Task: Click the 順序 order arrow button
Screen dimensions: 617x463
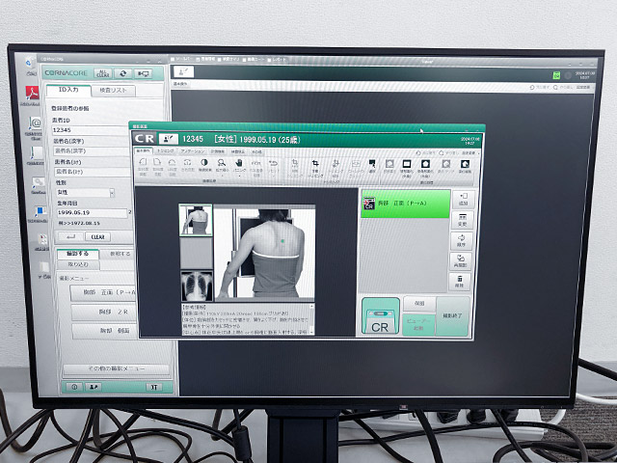Action: point(461,240)
